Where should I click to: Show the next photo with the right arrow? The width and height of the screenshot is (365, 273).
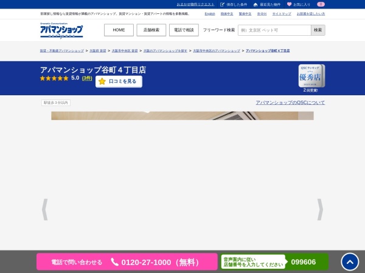point(320,209)
